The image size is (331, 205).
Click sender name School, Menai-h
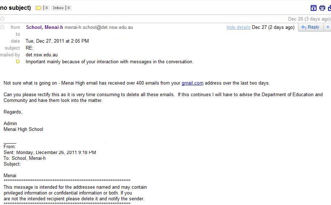[x=45, y=27]
